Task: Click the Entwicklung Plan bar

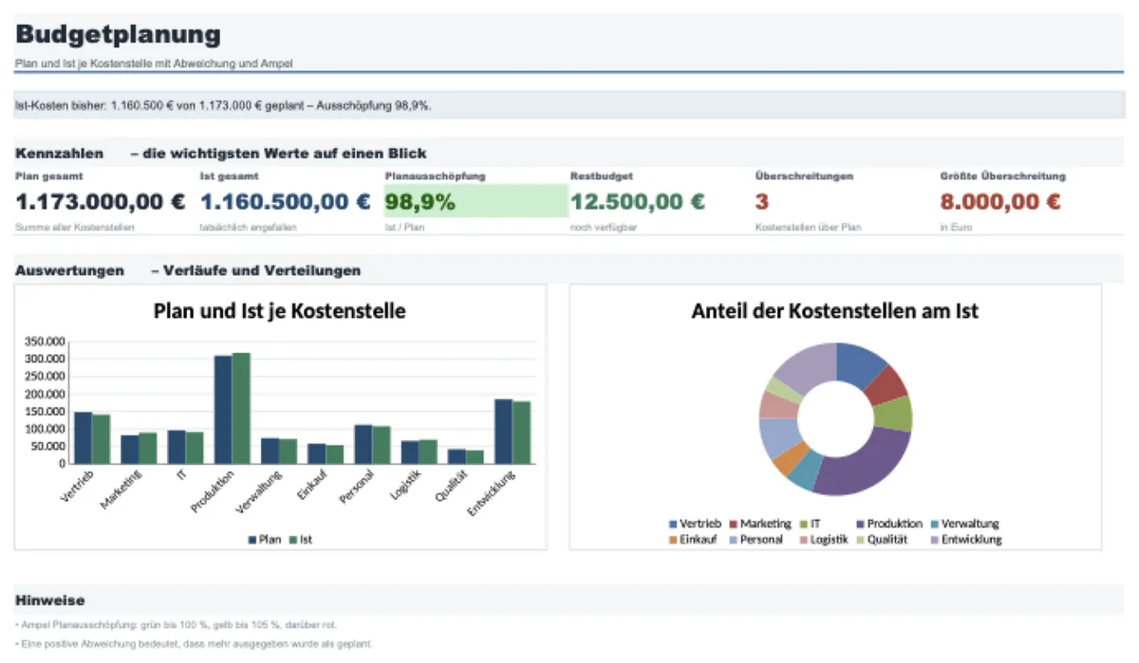Action: pos(503,432)
